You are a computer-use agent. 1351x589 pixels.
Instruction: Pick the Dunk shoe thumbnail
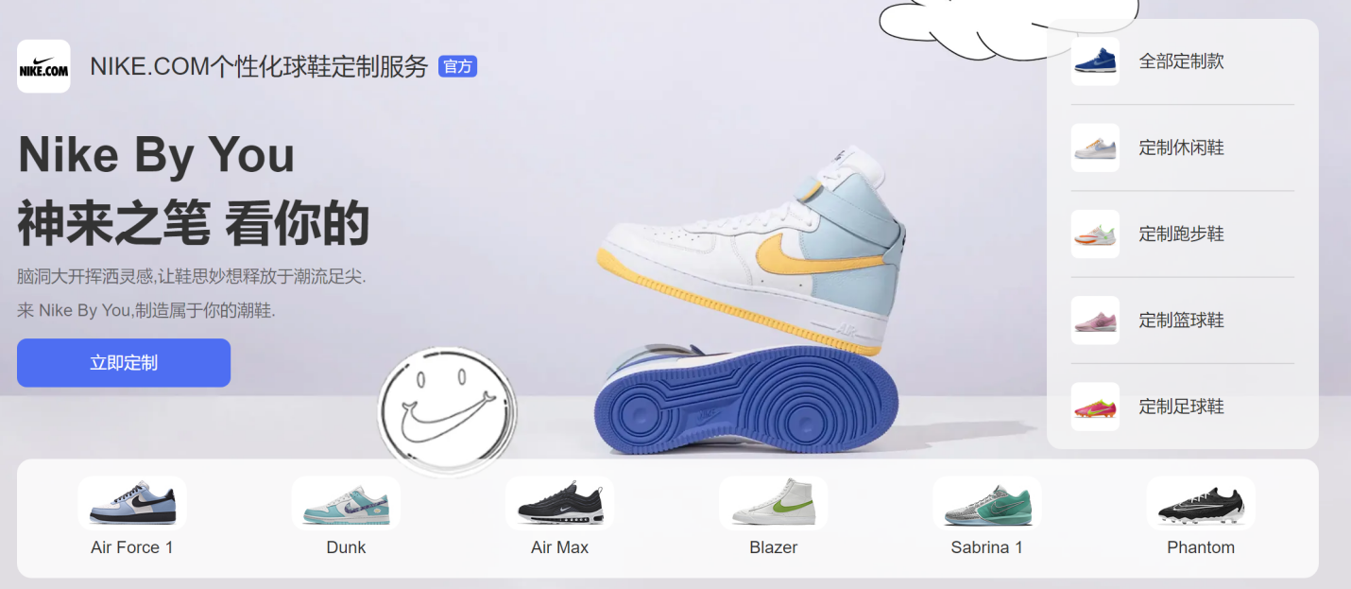point(346,503)
